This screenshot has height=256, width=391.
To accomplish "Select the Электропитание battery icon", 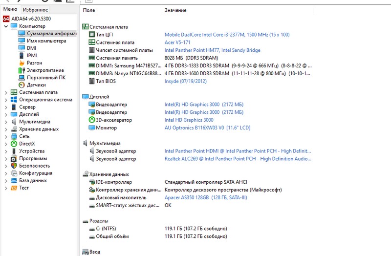I will click(x=22, y=70).
